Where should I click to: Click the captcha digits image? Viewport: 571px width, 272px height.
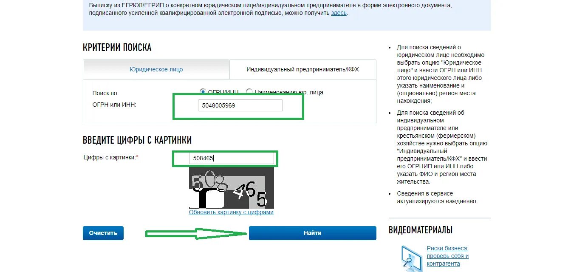click(x=232, y=188)
